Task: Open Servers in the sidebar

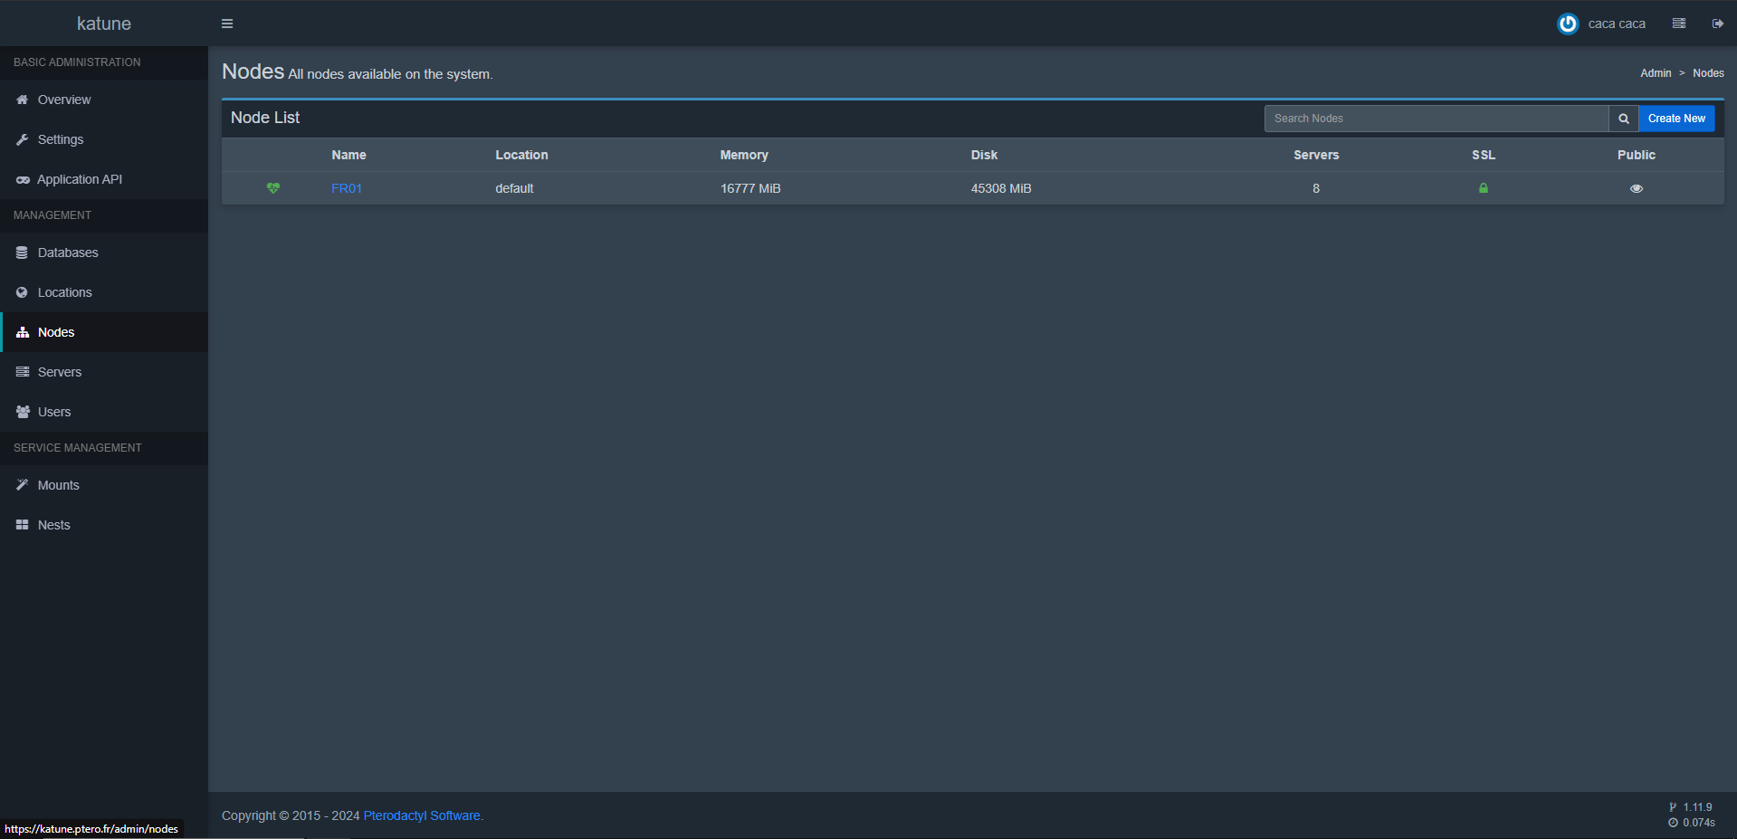Action: pos(104,372)
